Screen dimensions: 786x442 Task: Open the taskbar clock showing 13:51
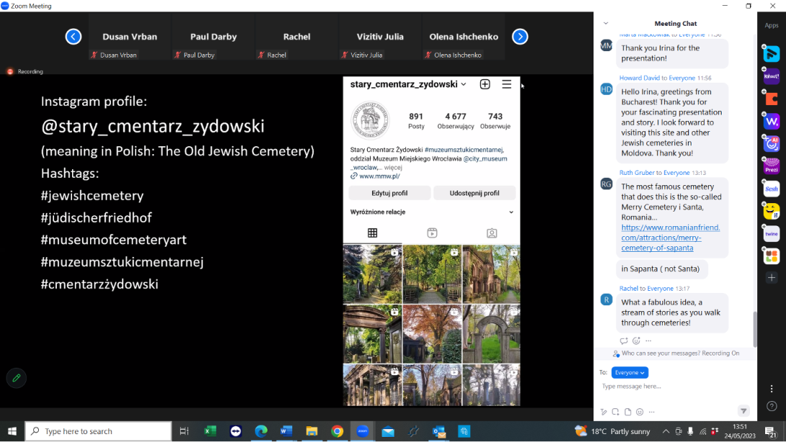(739, 431)
